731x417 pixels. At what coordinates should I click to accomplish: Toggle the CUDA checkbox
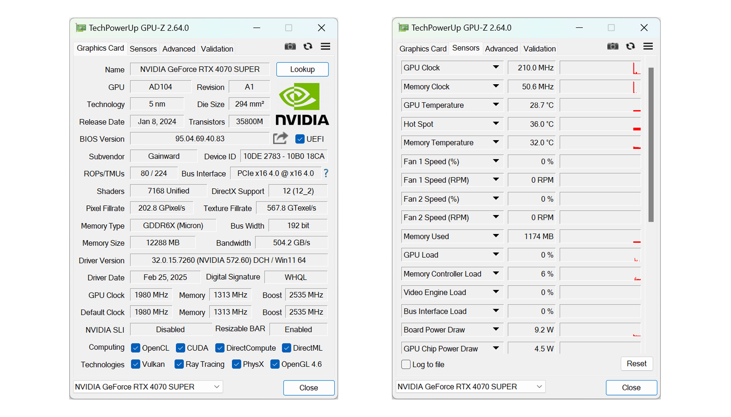coord(180,348)
